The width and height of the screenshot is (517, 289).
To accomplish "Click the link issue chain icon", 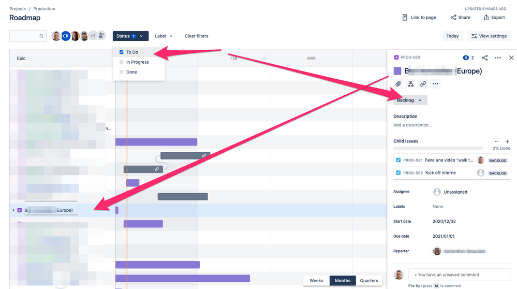I will [x=423, y=84].
